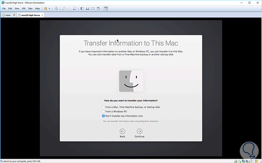The height and width of the screenshot is (163, 262).
Task: Pause the virtual machine
Action: tap(46, 9)
